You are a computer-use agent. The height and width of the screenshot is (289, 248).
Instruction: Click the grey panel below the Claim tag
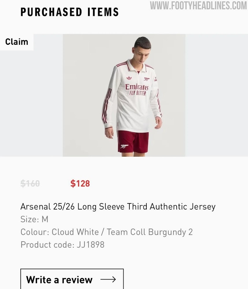point(31,104)
